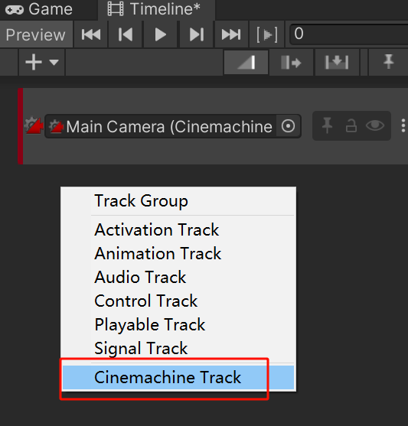Hide the Cinemachine track via eye icon

[375, 125]
